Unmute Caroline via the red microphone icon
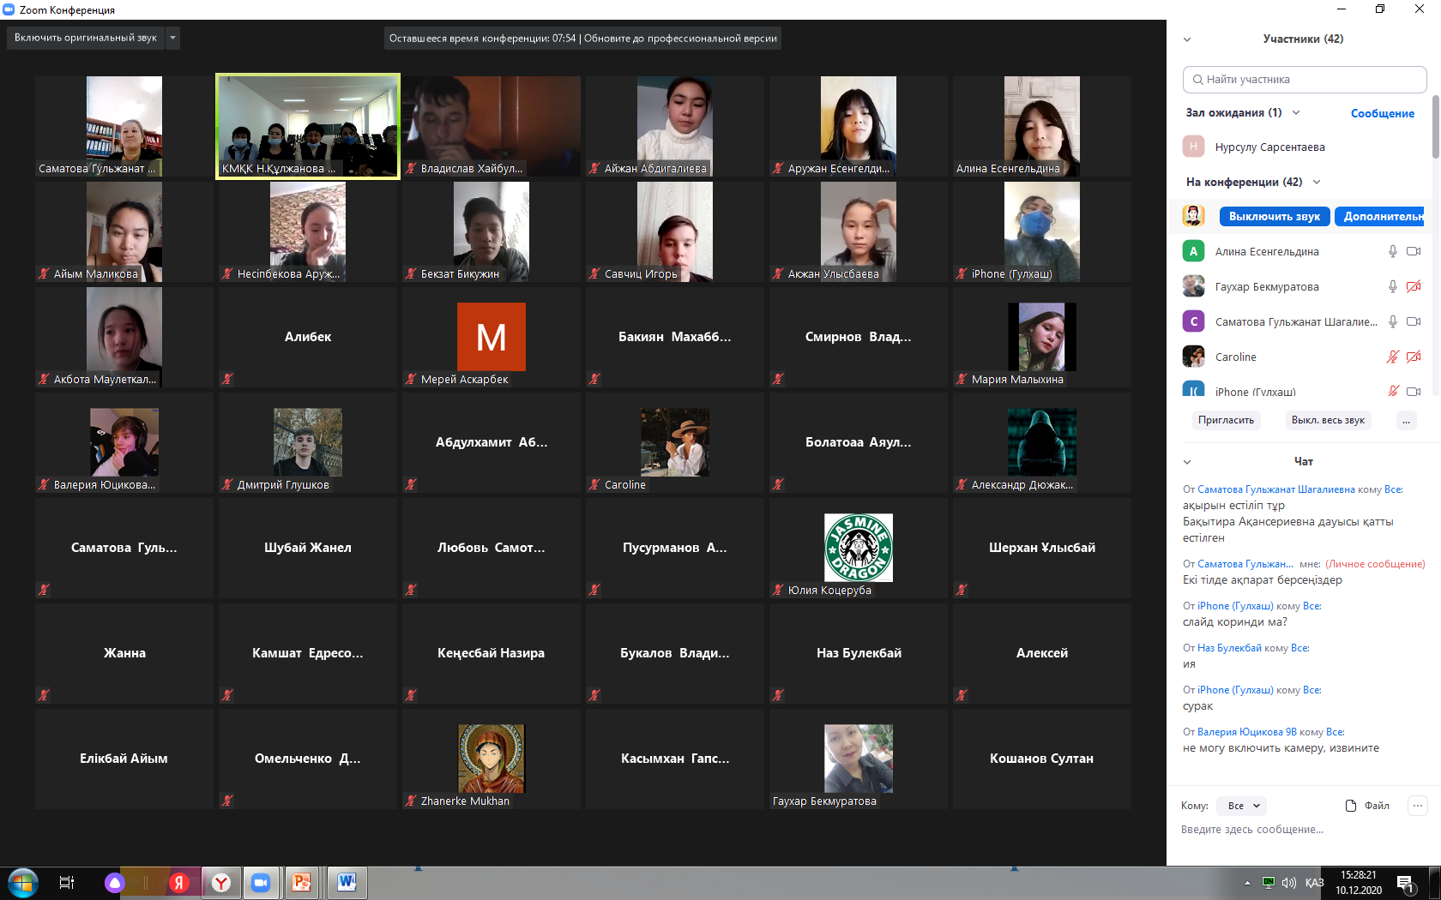Screen dimensions: 1441x900 pos(1392,357)
